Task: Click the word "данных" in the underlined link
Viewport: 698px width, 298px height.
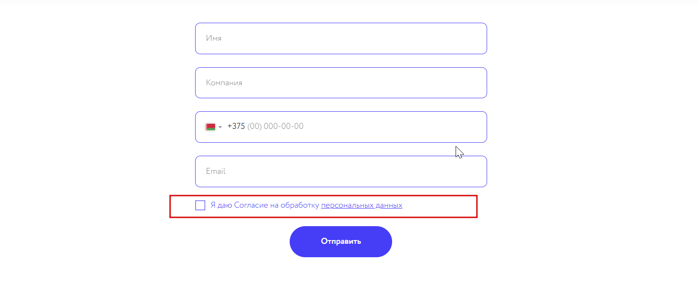Action: (389, 205)
